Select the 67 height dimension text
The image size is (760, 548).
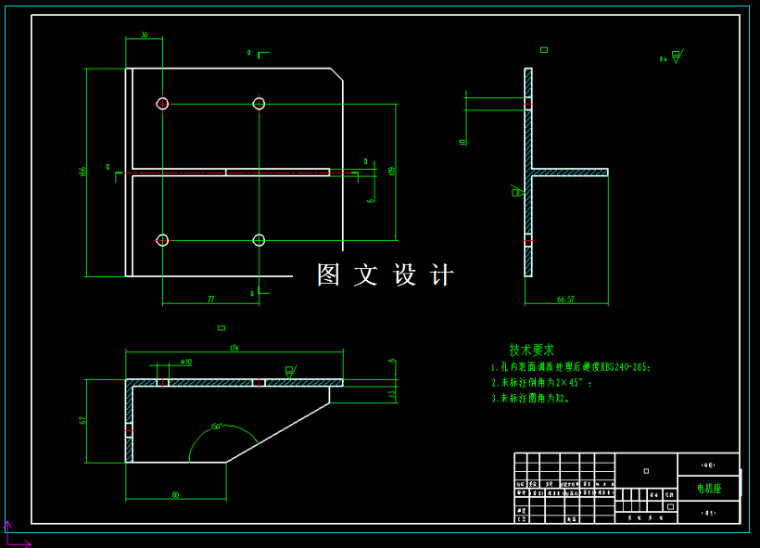click(82, 420)
